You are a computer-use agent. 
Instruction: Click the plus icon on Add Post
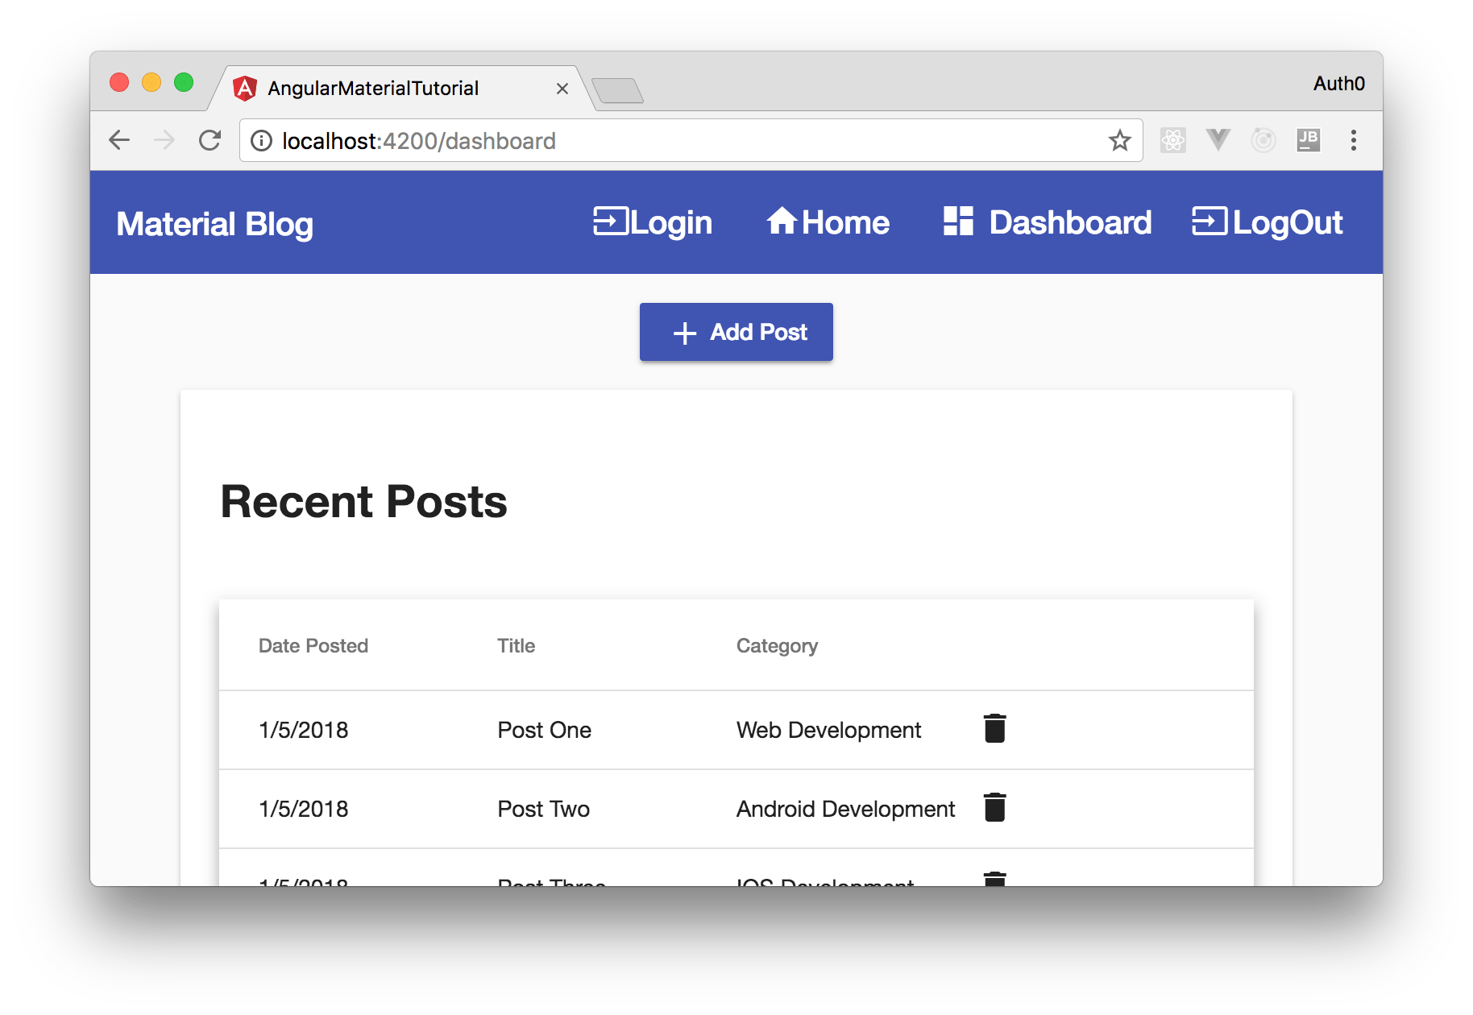tap(685, 333)
